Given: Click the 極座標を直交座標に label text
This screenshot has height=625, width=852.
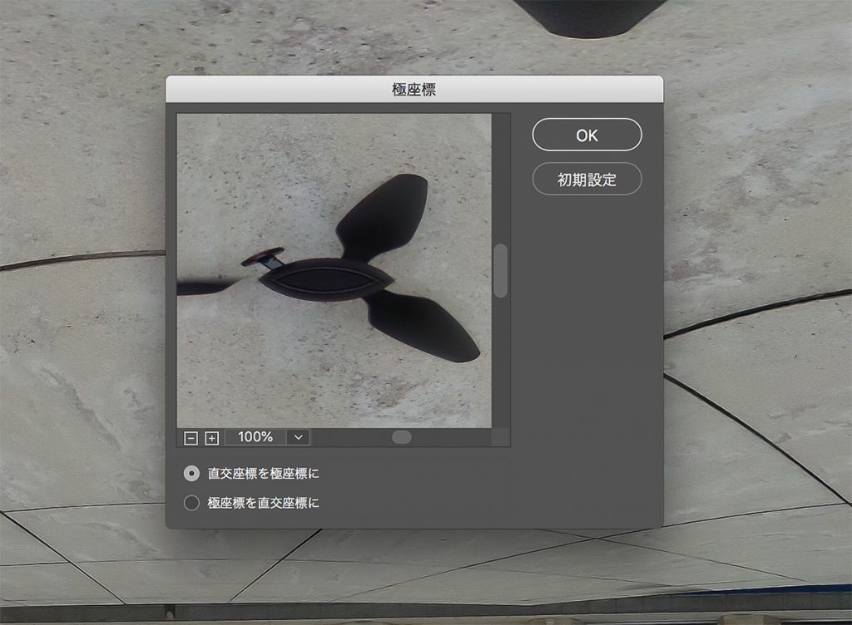Looking at the screenshot, I should pyautogui.click(x=263, y=503).
